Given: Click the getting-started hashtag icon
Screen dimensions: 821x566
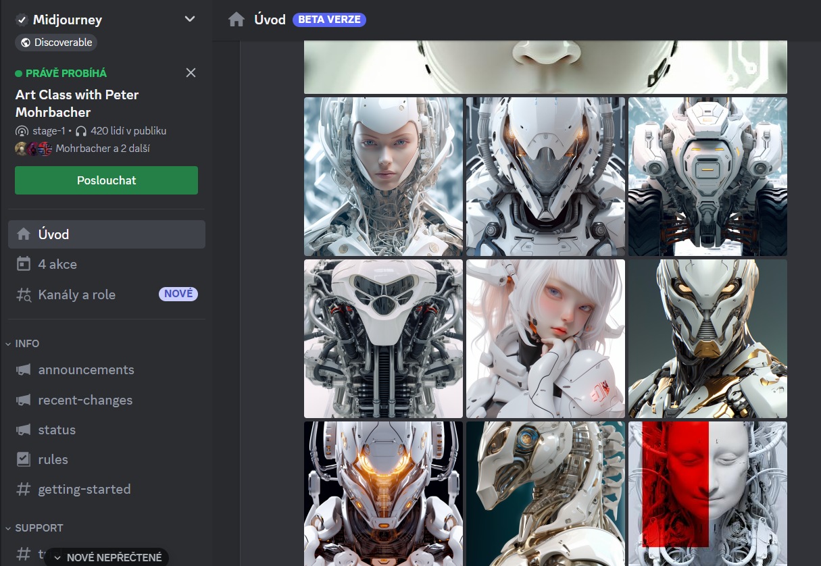Looking at the screenshot, I should click(24, 489).
